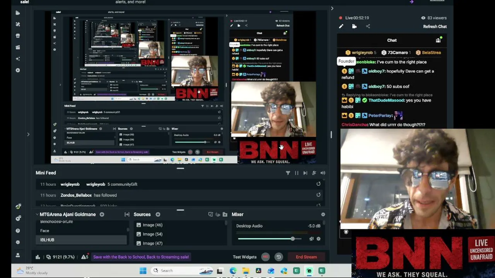Screen dimensions: 495x278
Task: Open scene transitions icon beside Sources
Action: [127, 214]
